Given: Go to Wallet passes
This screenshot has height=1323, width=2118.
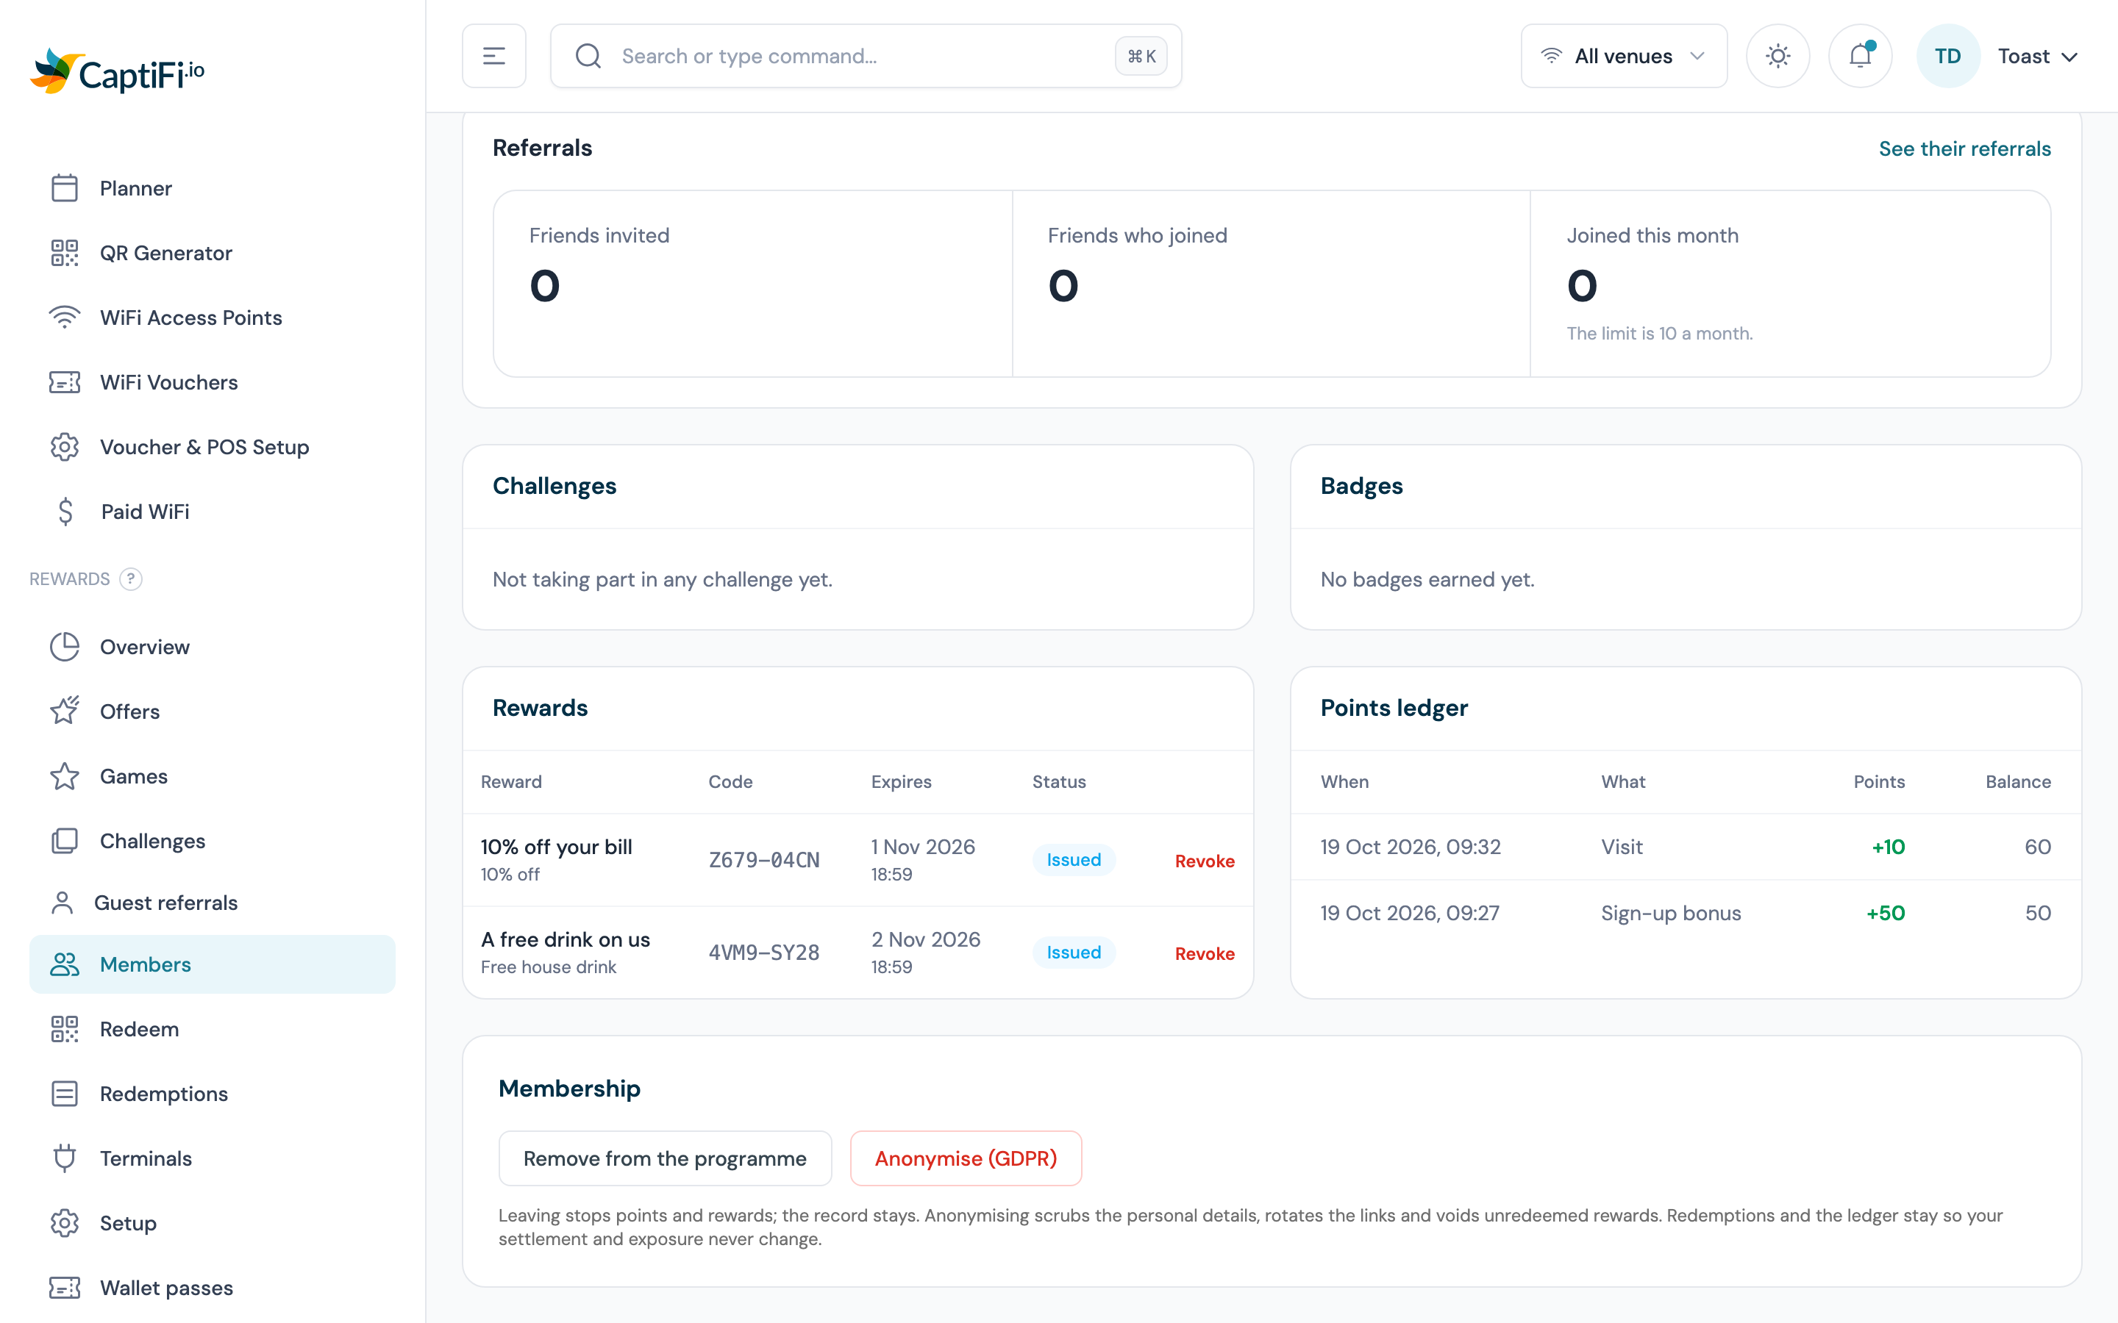Looking at the screenshot, I should coord(213,1288).
